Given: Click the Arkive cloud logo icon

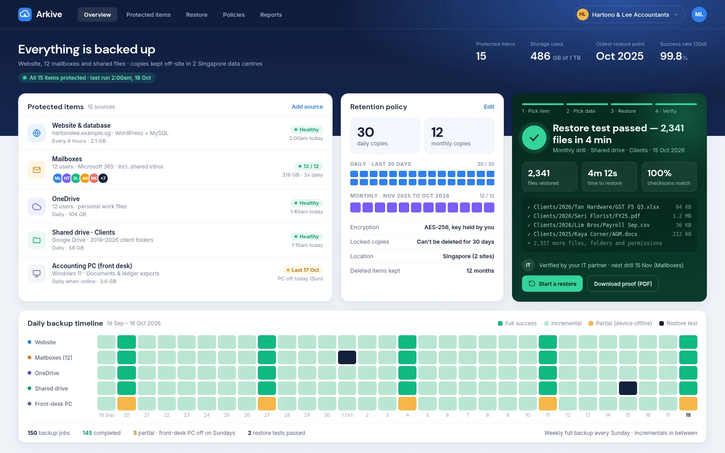Looking at the screenshot, I should 25,14.
